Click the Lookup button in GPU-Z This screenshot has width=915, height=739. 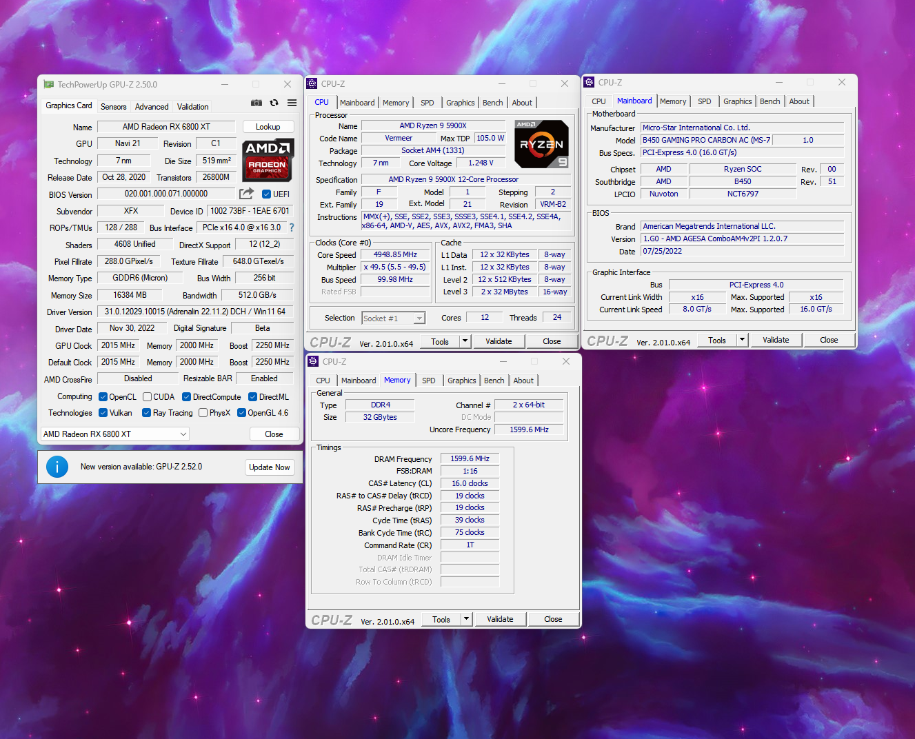268,127
